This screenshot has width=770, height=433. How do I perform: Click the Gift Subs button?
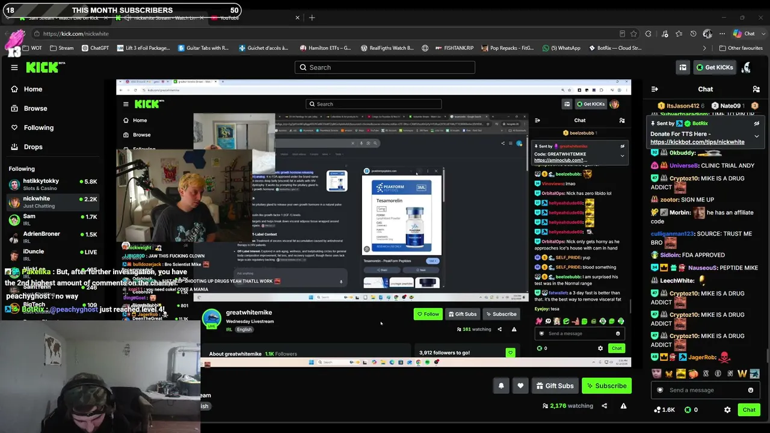coord(555,385)
